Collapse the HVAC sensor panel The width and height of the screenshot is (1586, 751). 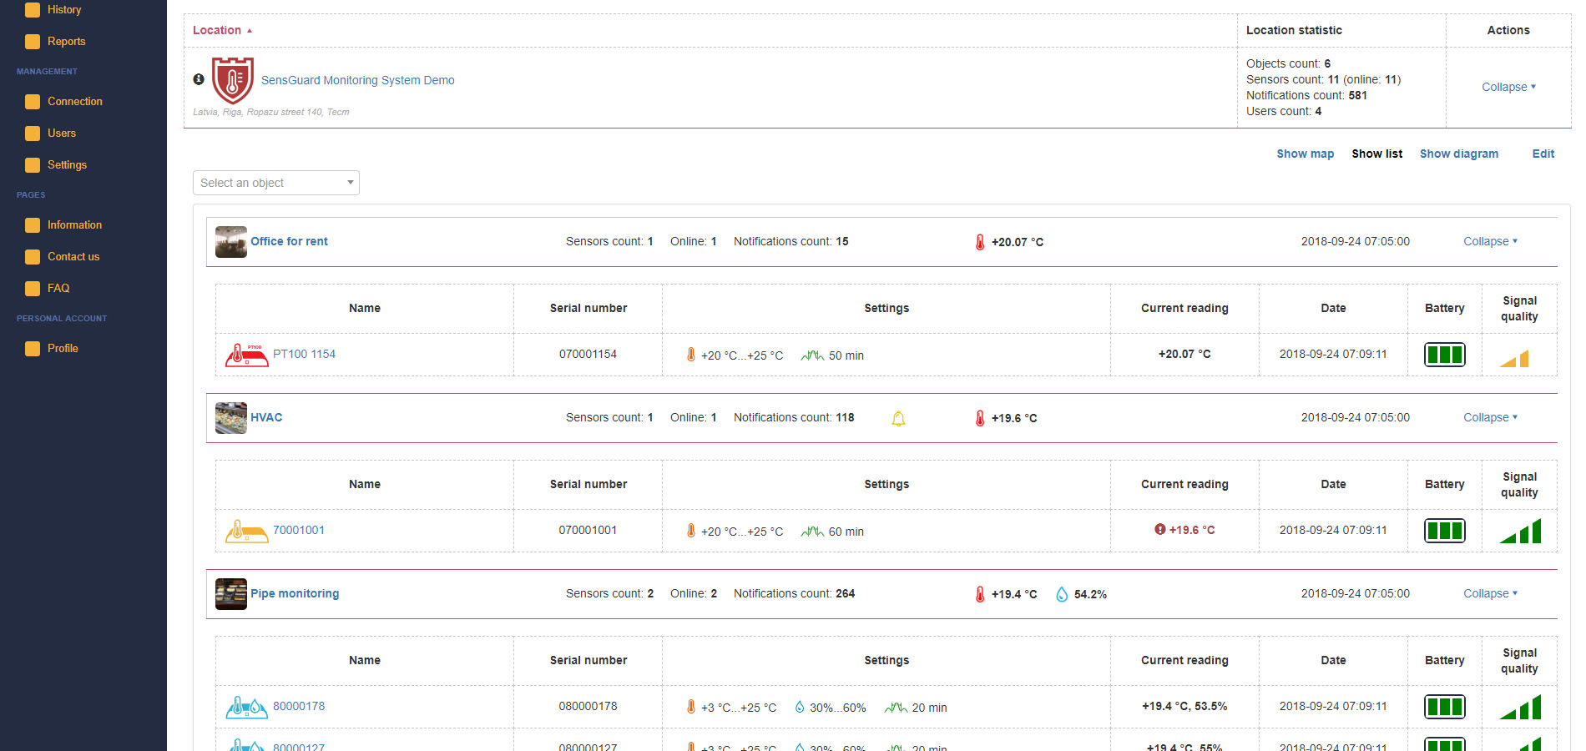pos(1489,417)
